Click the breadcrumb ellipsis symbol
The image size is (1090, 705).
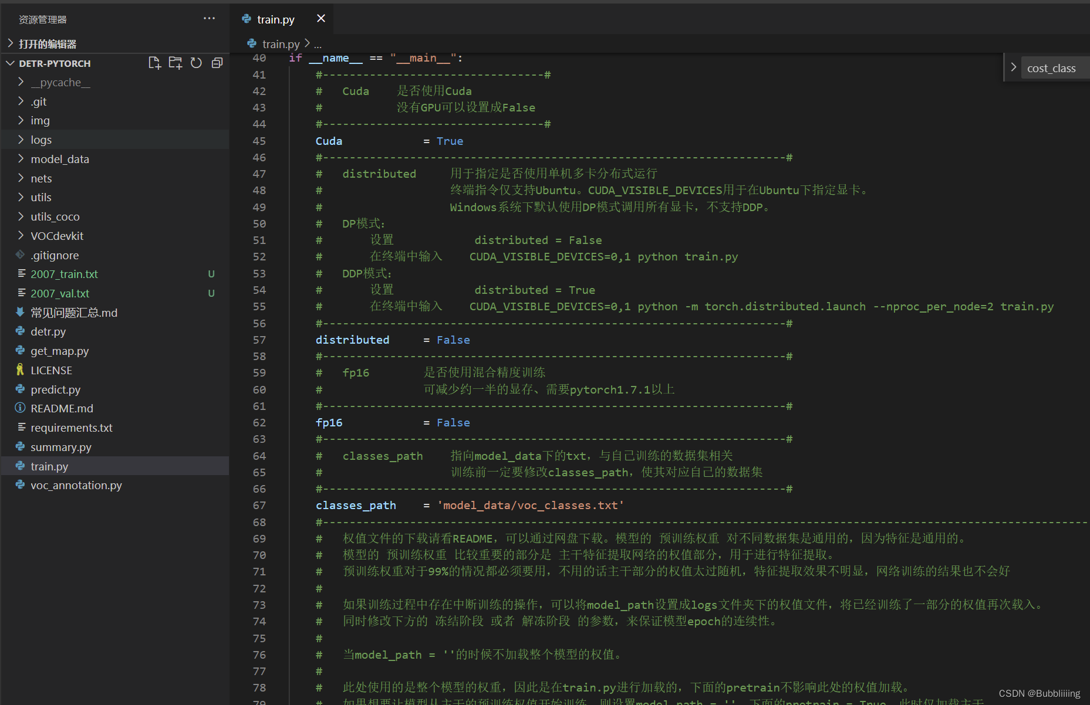tap(318, 44)
